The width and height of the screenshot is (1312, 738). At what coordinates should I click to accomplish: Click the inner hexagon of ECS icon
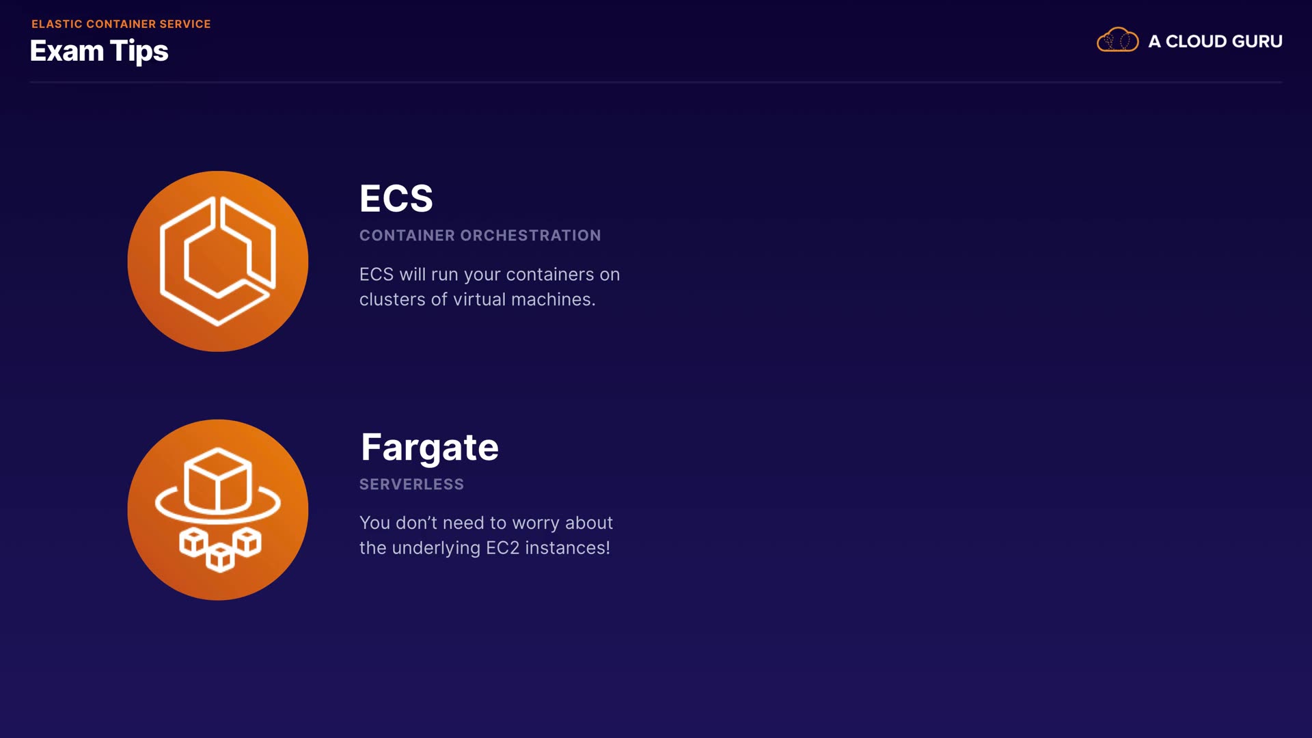click(217, 261)
